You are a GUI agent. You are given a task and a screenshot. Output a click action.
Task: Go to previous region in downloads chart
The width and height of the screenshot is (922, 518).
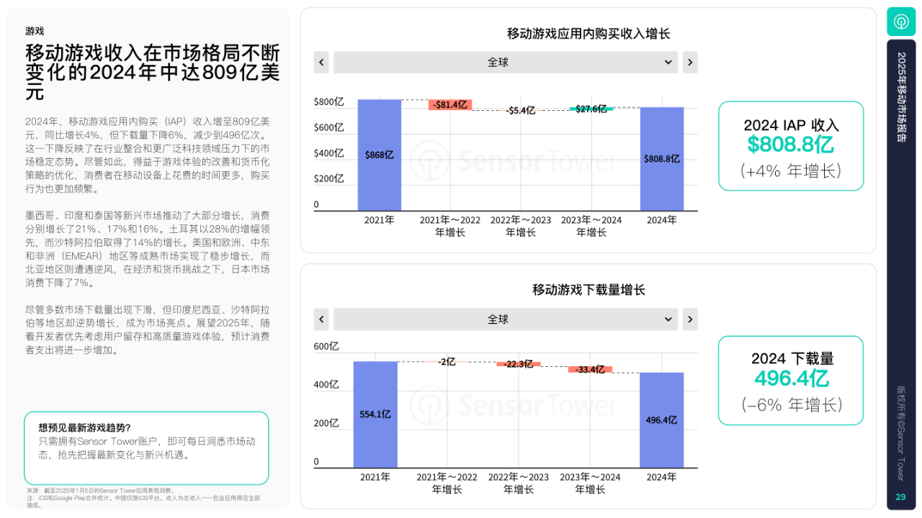(x=321, y=319)
